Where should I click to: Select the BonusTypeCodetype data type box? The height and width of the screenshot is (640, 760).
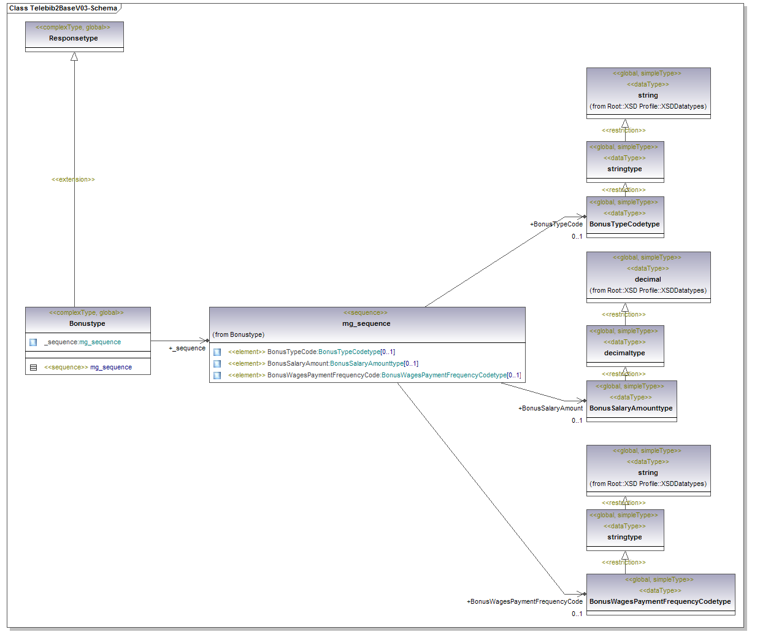coord(624,217)
